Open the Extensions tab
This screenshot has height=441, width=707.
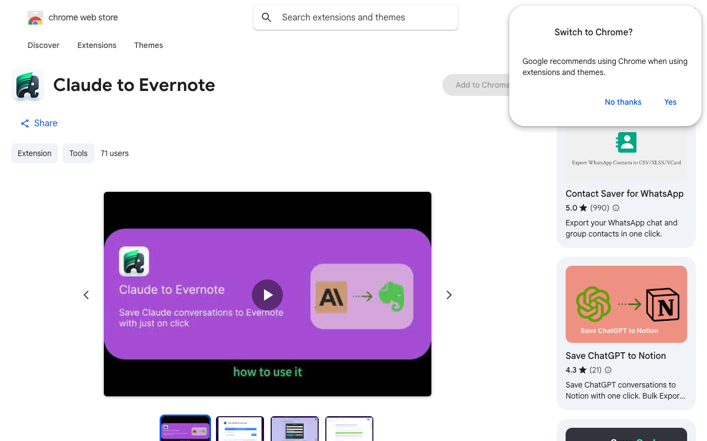97,45
